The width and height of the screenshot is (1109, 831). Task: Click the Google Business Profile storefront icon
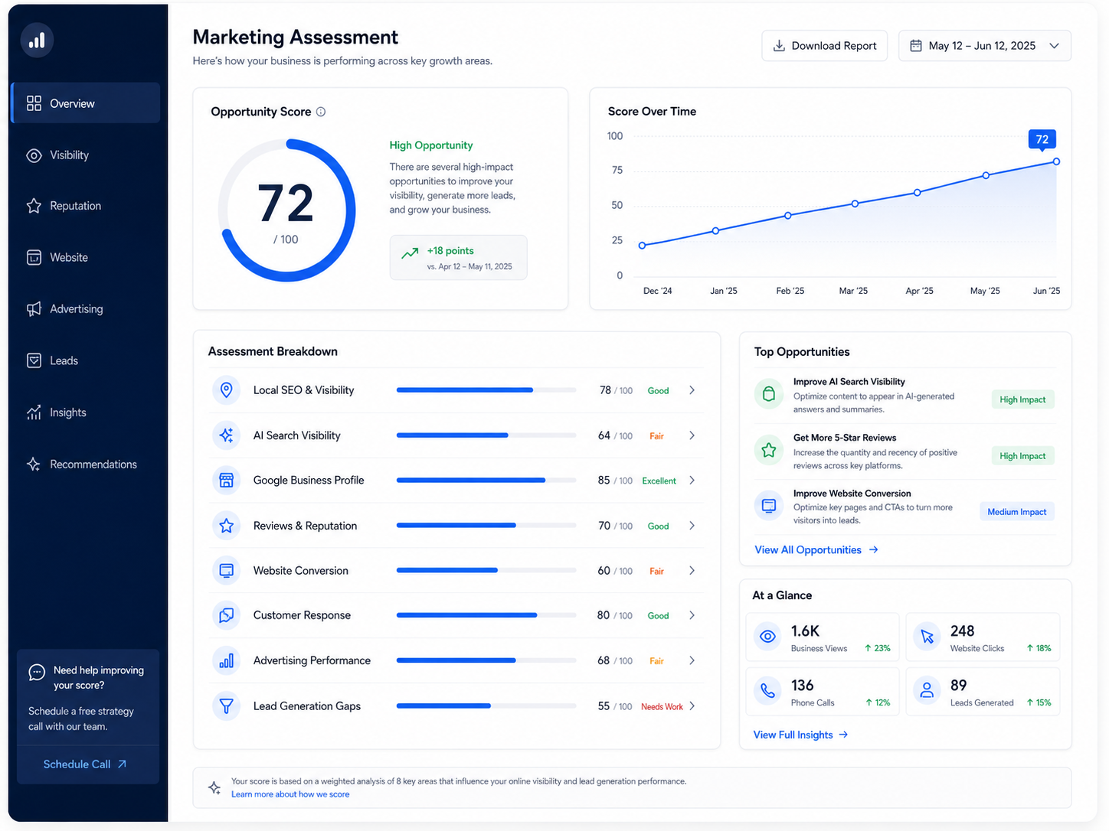[x=227, y=481]
